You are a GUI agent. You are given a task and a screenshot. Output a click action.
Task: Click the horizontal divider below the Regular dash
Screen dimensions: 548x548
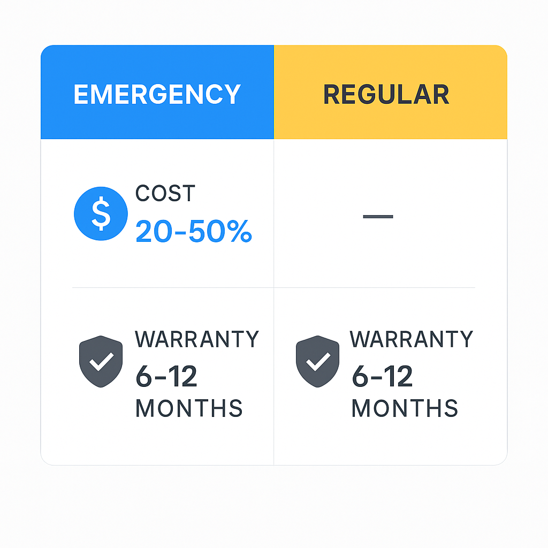click(375, 287)
